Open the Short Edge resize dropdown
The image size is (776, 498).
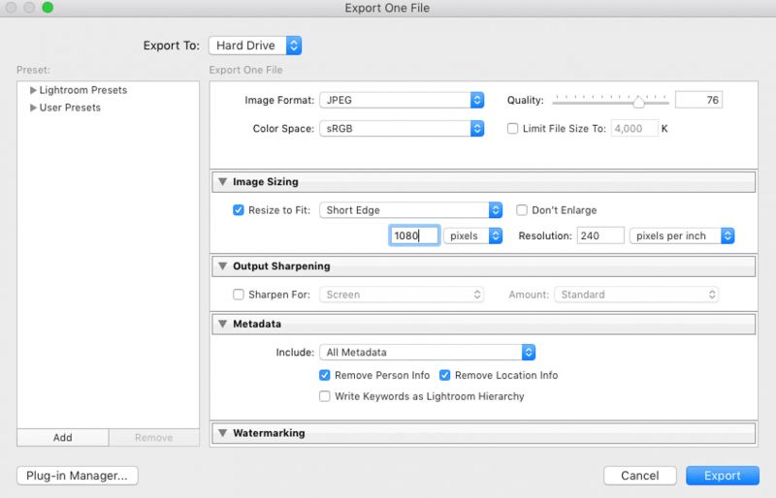tap(413, 210)
